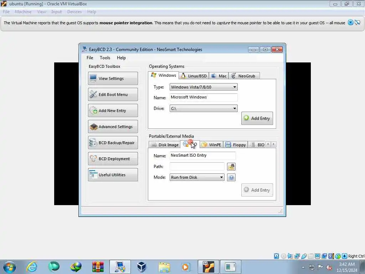The width and height of the screenshot is (365, 274).
Task: Click the display indicator in VirtualBox status bar
Action: point(317,256)
